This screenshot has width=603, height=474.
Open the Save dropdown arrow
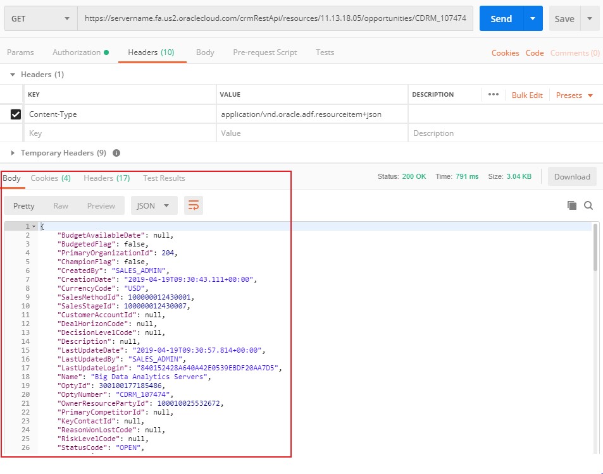pos(590,18)
